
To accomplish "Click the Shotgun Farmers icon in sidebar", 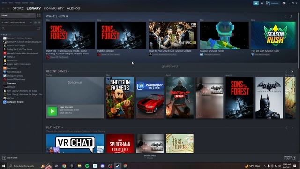I will [5, 76].
